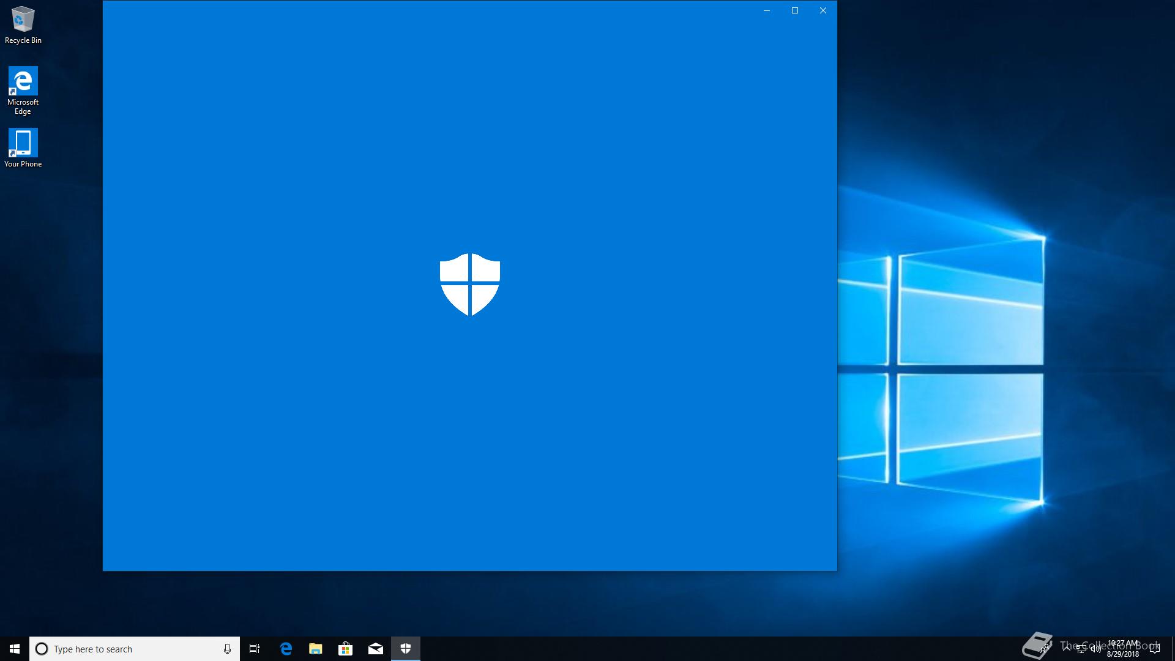Image resolution: width=1175 pixels, height=661 pixels.
Task: Open Task View from the taskbar
Action: 255,649
